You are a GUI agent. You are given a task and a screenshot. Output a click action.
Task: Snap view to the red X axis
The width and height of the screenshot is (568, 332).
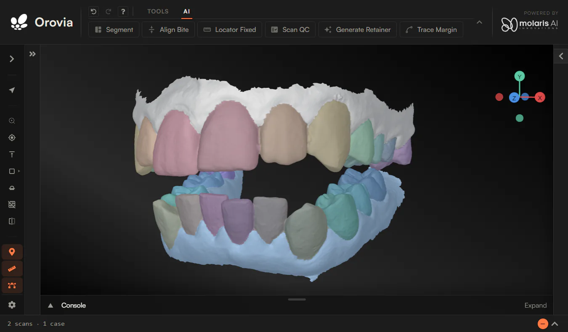point(540,97)
